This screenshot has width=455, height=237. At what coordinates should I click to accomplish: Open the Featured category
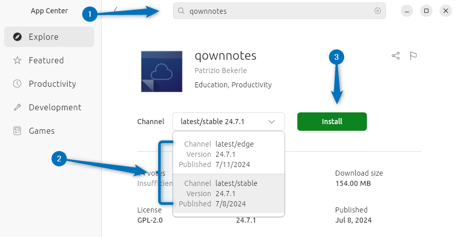coord(49,60)
